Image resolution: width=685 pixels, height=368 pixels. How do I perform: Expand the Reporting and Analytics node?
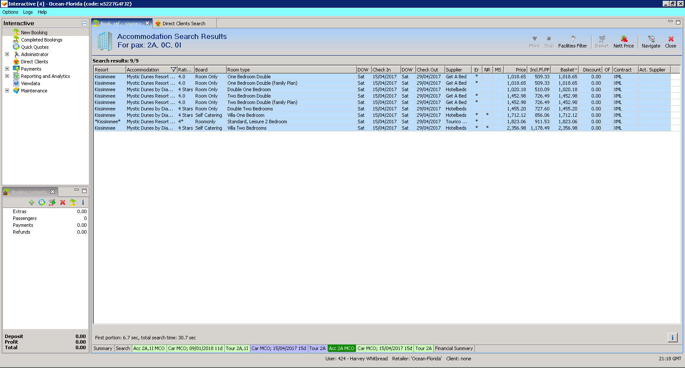point(7,76)
